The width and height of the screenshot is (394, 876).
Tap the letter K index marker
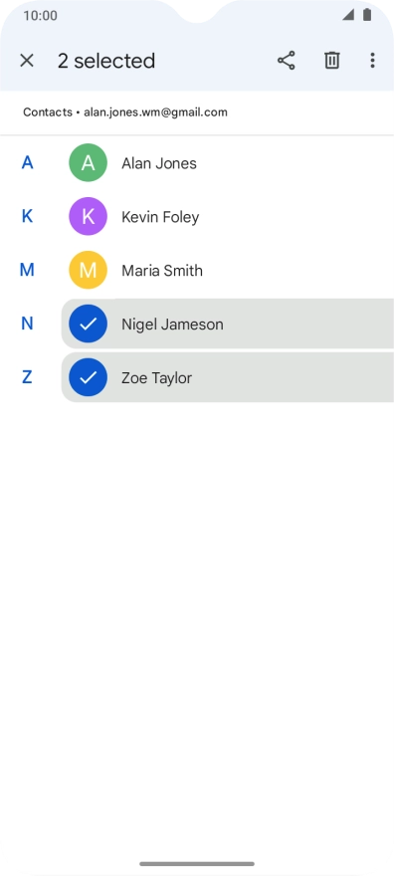[27, 216]
